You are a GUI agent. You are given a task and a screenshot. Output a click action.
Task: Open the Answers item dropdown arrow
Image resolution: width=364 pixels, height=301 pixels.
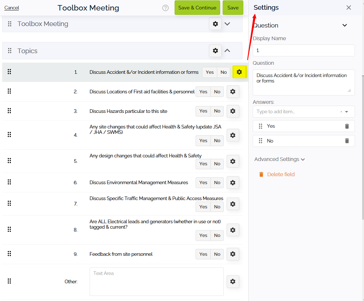tap(346, 112)
